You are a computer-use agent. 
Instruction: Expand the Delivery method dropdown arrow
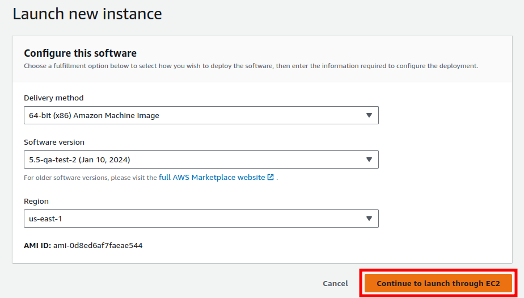[x=369, y=115]
